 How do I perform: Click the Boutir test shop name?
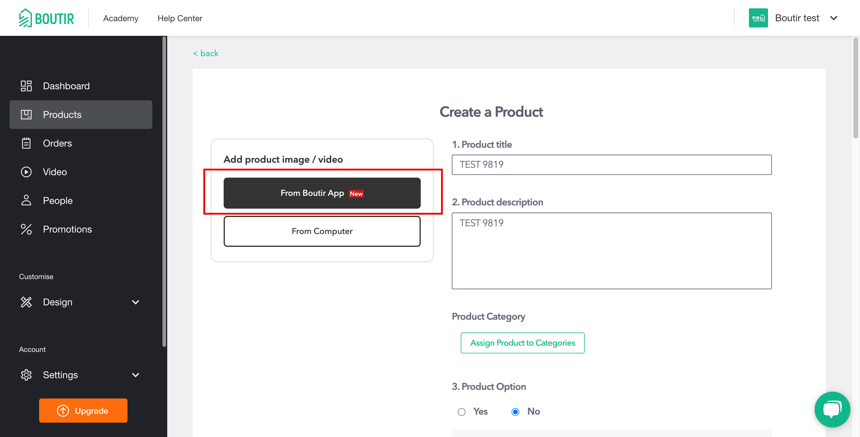click(x=797, y=18)
